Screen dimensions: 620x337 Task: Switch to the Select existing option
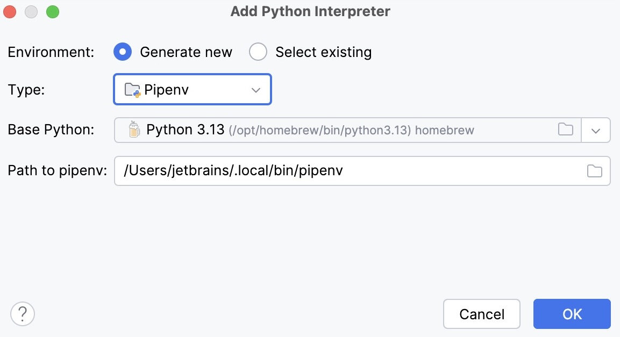259,52
